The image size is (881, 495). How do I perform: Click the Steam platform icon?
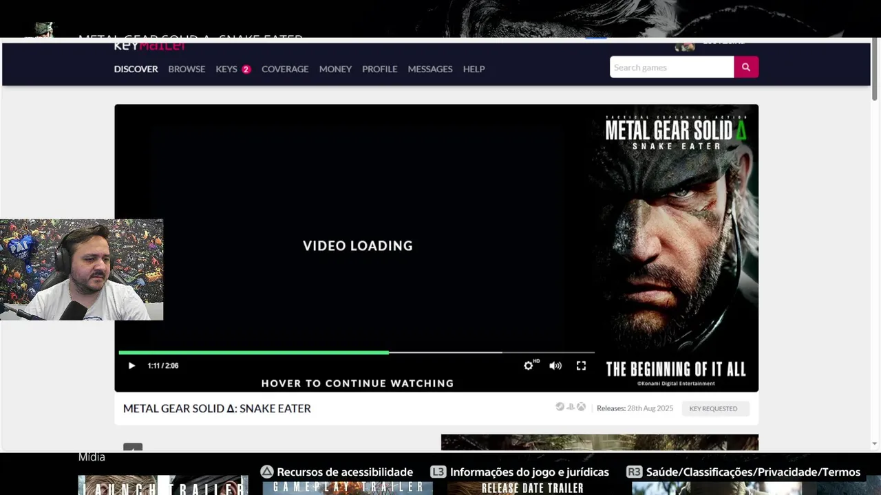coord(560,407)
